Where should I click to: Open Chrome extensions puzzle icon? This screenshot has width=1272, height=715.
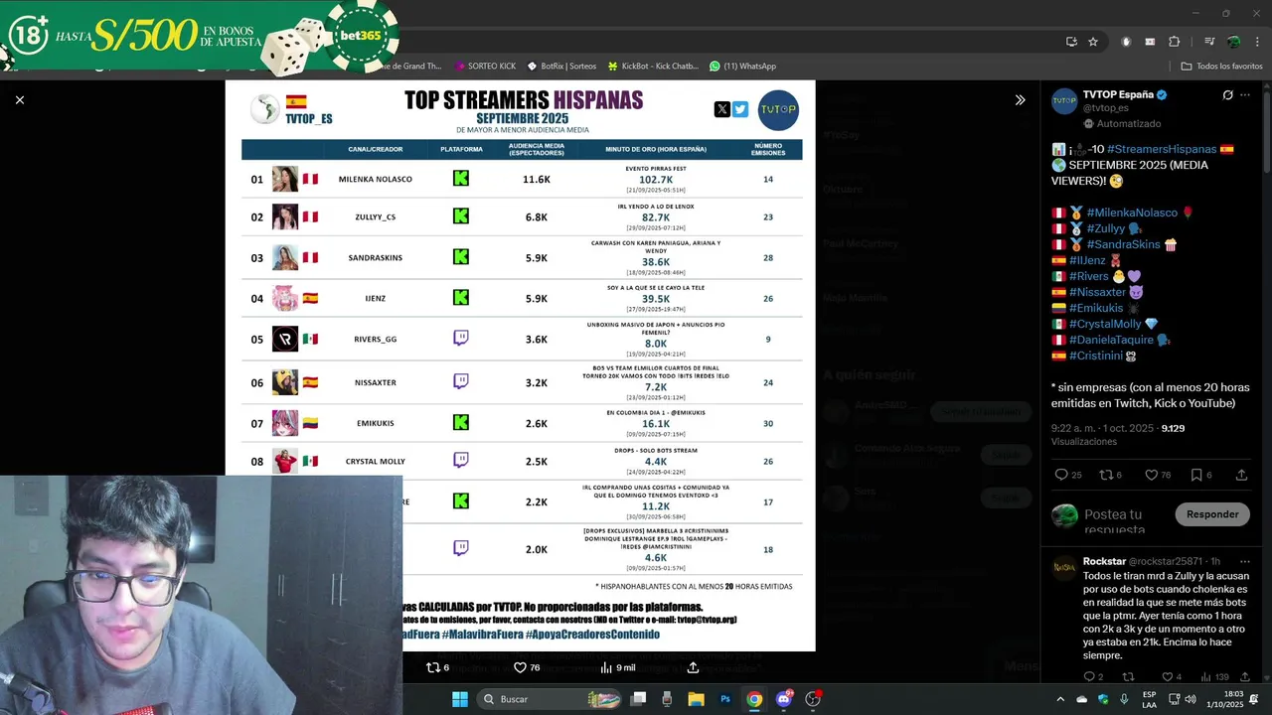pyautogui.click(x=1175, y=42)
